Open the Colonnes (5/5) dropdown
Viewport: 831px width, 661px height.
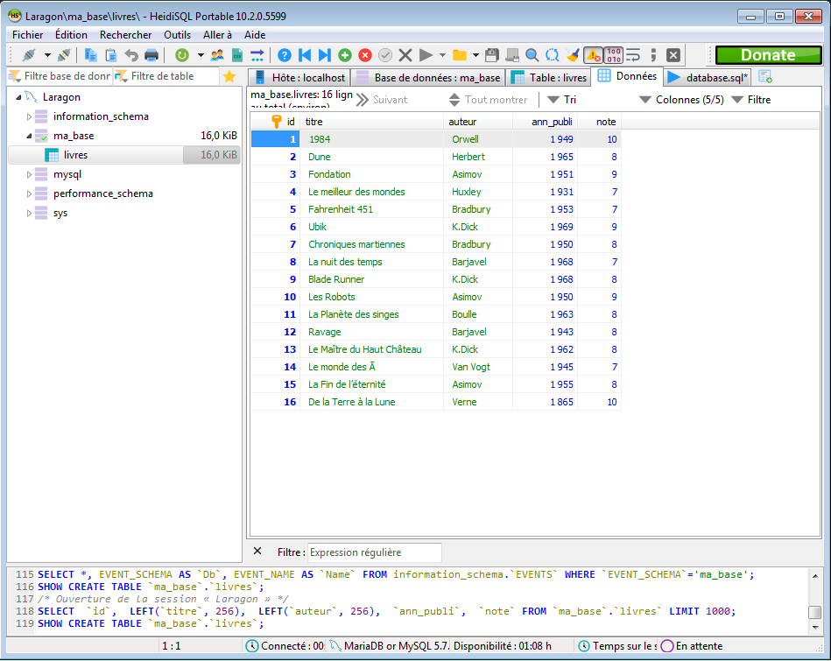coord(681,100)
